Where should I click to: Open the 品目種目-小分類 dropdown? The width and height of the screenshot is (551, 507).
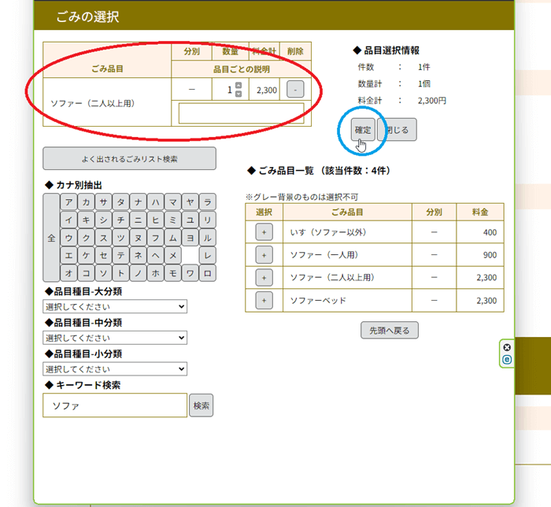115,369
